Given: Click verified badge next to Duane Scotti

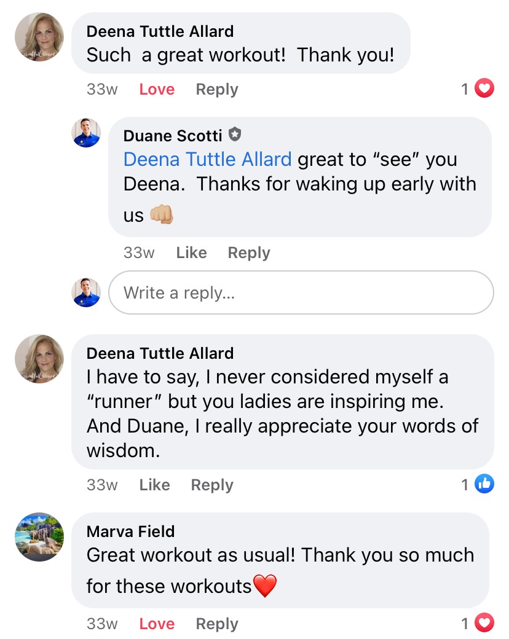Looking at the screenshot, I should [x=234, y=134].
